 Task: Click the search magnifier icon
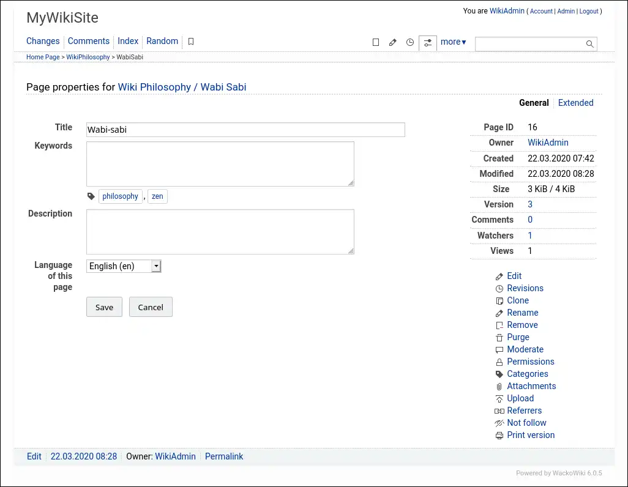coord(590,44)
